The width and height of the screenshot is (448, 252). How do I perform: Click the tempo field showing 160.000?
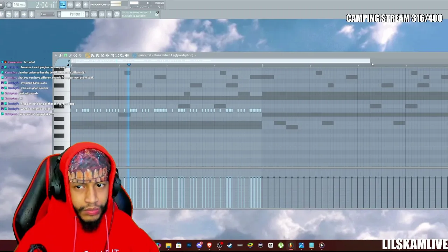pos(19,5)
